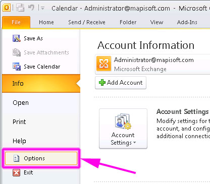
Task: Switch to the Send / Receive tab
Action: pyautogui.click(x=87, y=22)
